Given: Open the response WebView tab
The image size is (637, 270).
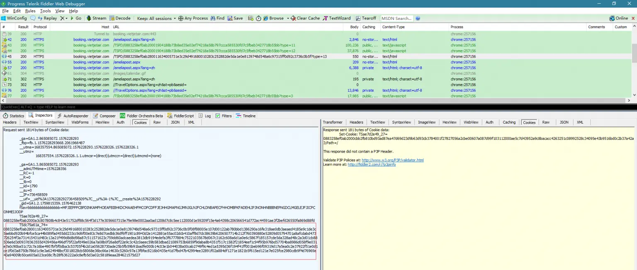Looking at the screenshot, I should click(471, 122).
